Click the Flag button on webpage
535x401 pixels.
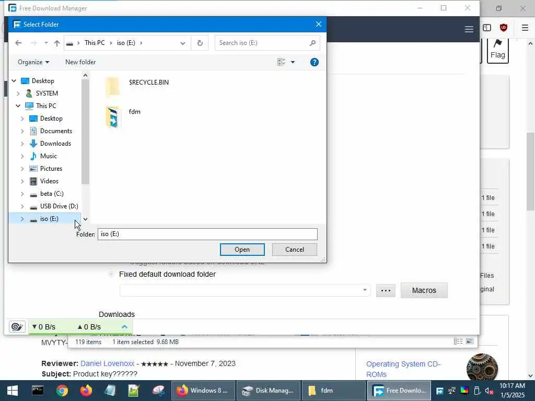pos(497,50)
